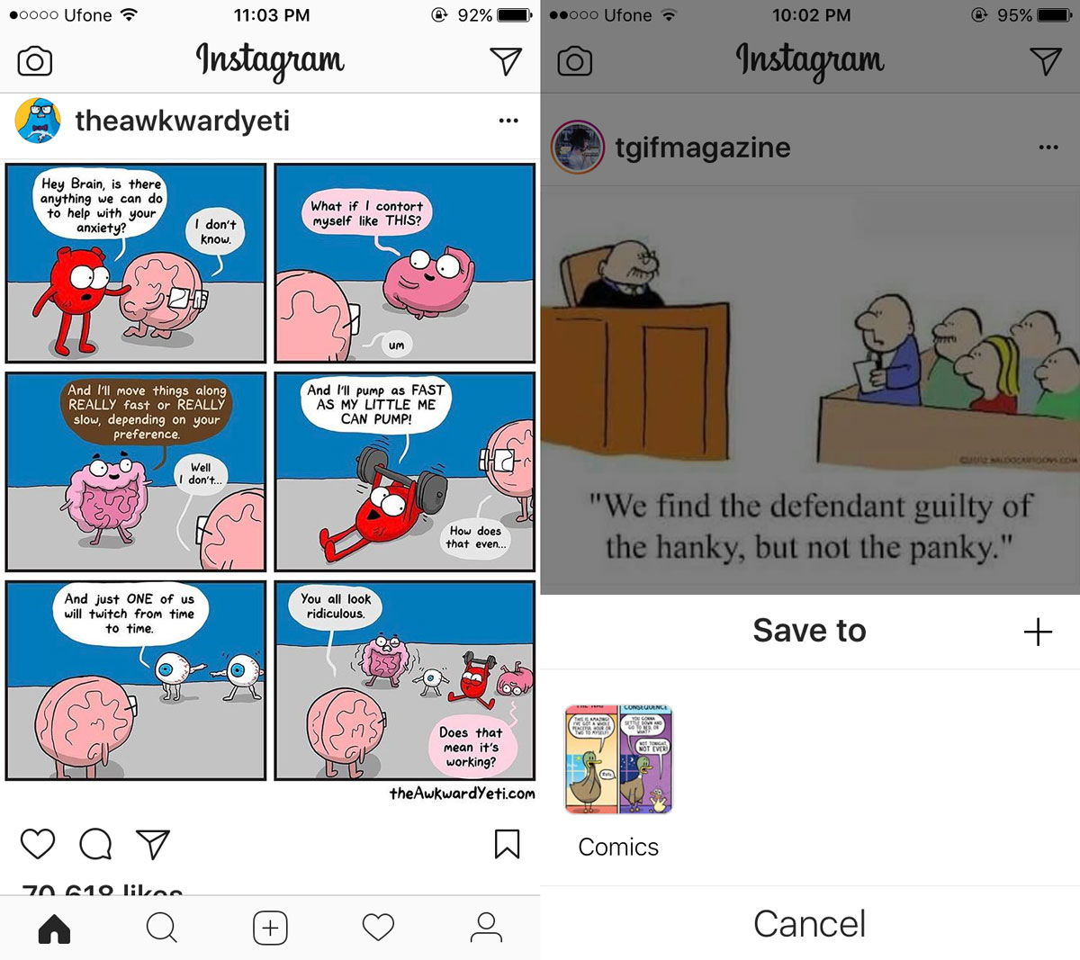Select the Comics collection thumbnail
This screenshot has height=960, width=1080.
tap(619, 759)
